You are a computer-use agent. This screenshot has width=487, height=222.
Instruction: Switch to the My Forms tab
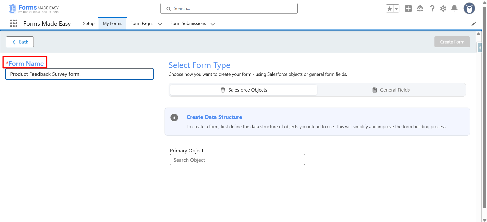coord(112,23)
